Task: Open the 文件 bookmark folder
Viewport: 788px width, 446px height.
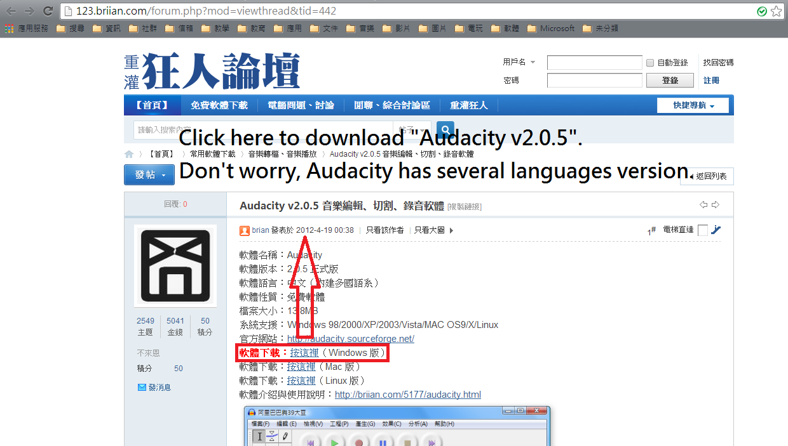Action: pyautogui.click(x=324, y=29)
